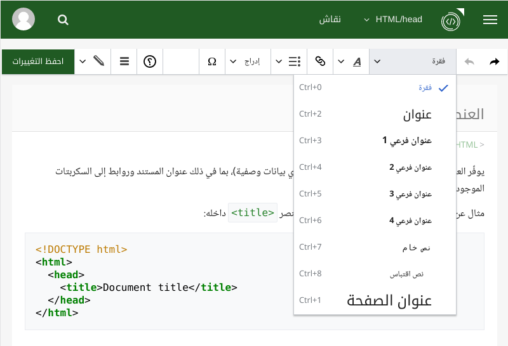
Task: Open the text style A menu
Action: (x=357, y=61)
